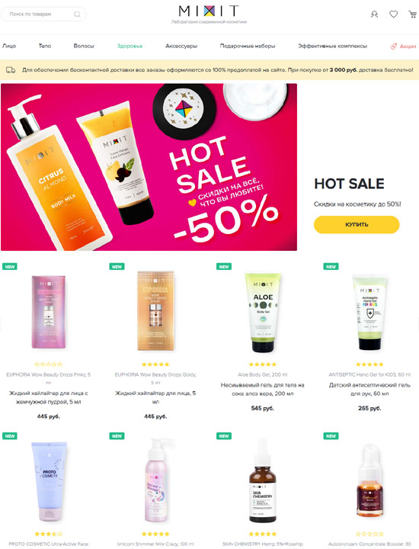419x549 pixels.
Task: Open the Волосы menu category
Action: [x=84, y=46]
